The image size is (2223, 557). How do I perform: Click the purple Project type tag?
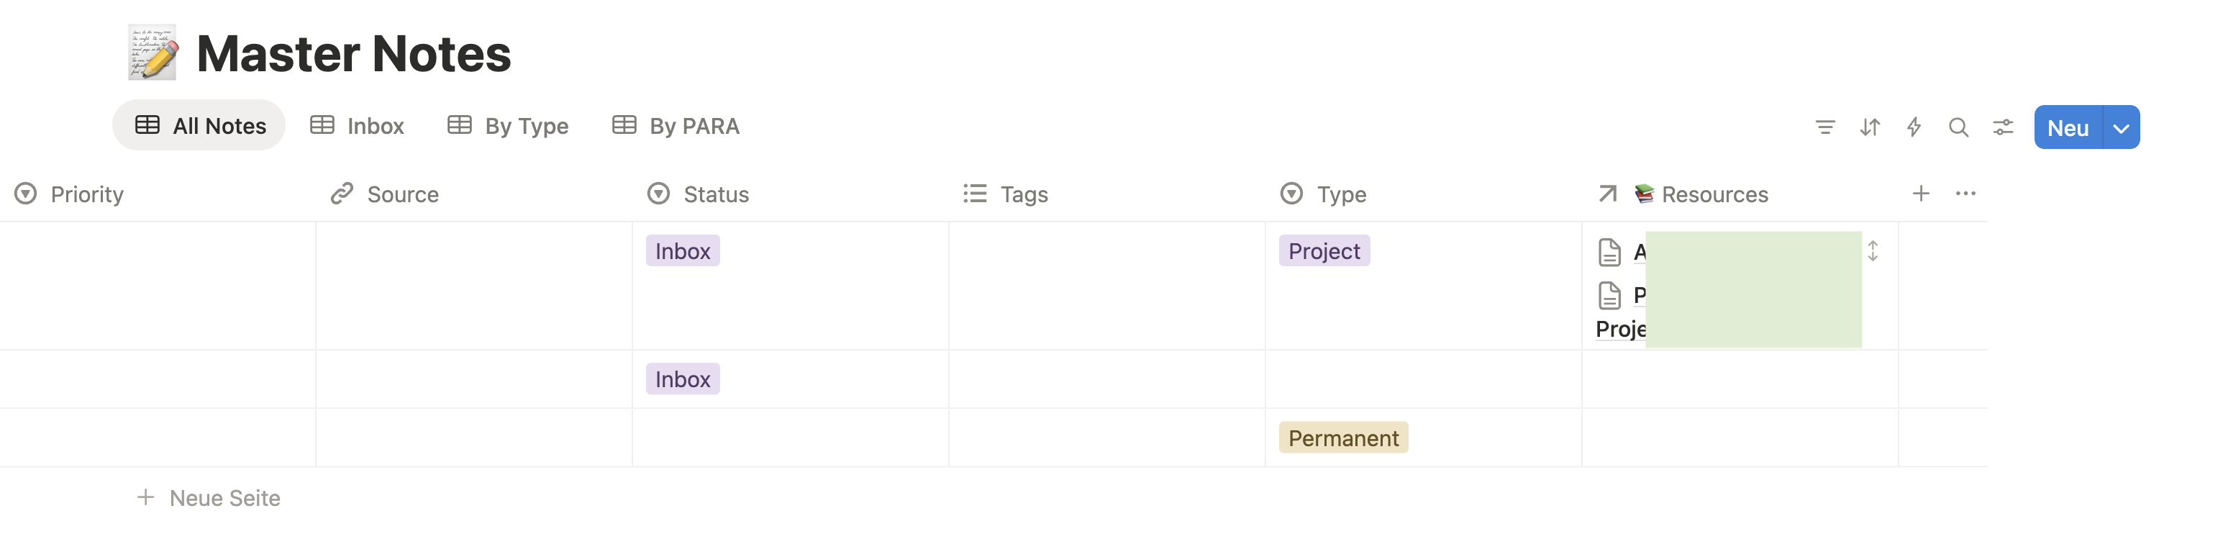tap(1324, 251)
